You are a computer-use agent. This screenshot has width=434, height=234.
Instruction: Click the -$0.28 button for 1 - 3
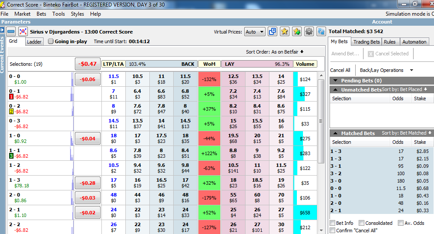[x=87, y=183]
